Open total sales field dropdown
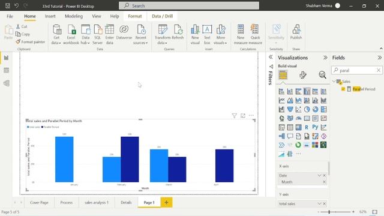Screen dimensions: 384x216 pos(319,203)
